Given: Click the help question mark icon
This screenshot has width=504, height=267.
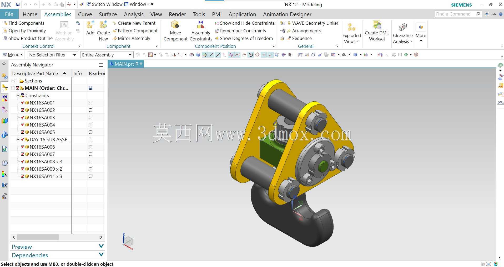Looking at the screenshot, I should pyautogui.click(x=500, y=14).
